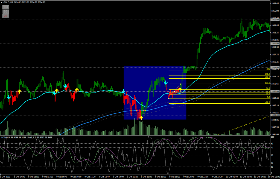The width and height of the screenshot is (280, 179).
Task: Open the GOLD,M5 chart dropdown triangle
Action: pyautogui.click(x=2, y=2)
